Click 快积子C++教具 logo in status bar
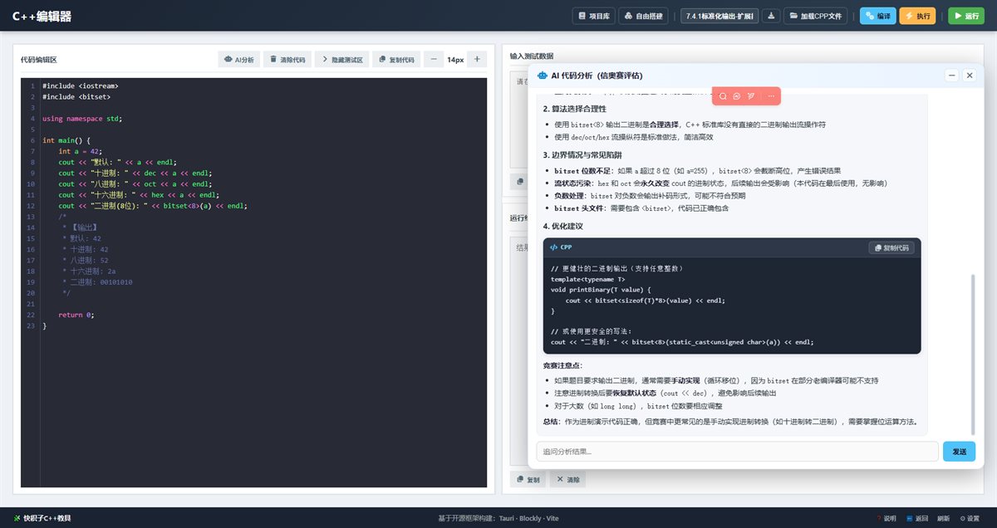Viewport: 997px width, 528px height. 42,518
